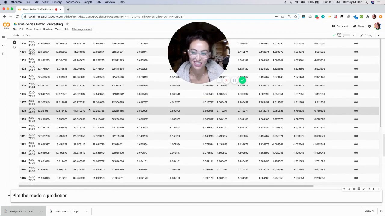Open the Colab Insert menu
The width and height of the screenshot is (385, 216).
(37, 29)
